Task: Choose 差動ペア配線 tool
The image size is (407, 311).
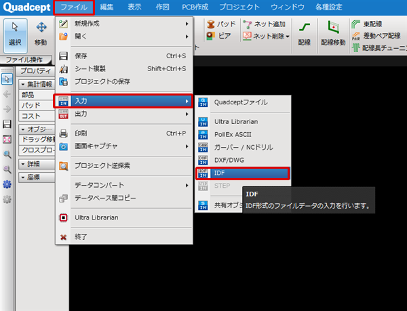Action: [x=376, y=36]
